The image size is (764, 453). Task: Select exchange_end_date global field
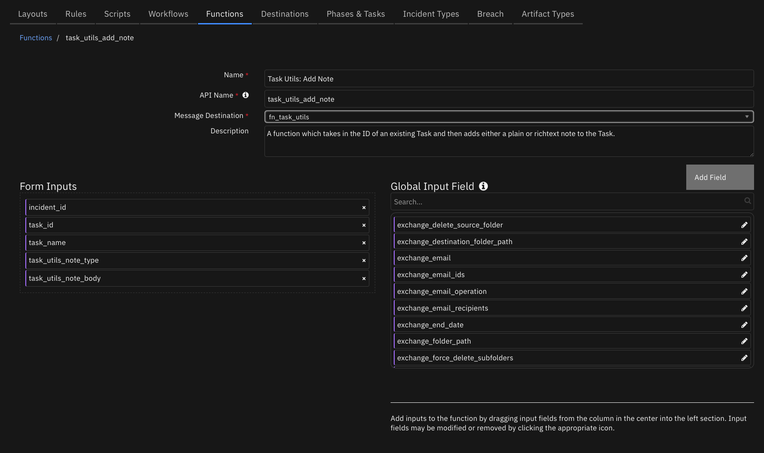click(x=572, y=325)
